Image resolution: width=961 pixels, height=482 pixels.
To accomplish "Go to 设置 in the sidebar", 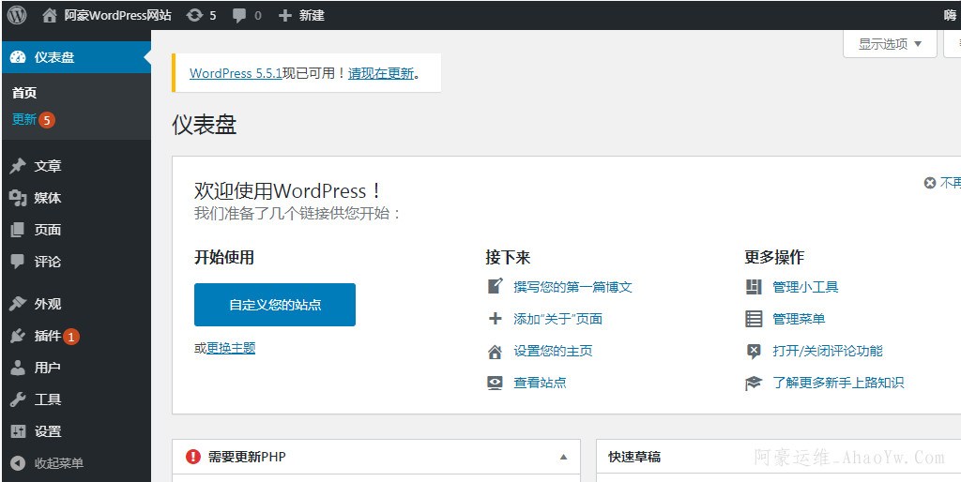I will click(x=47, y=431).
